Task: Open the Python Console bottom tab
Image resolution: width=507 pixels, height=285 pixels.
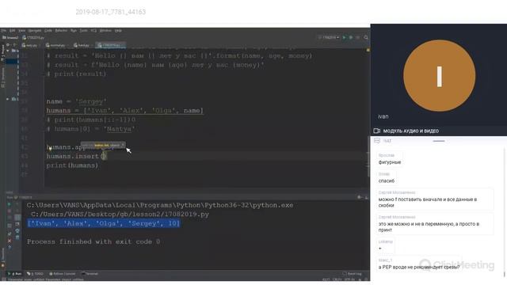Action: tap(63, 274)
